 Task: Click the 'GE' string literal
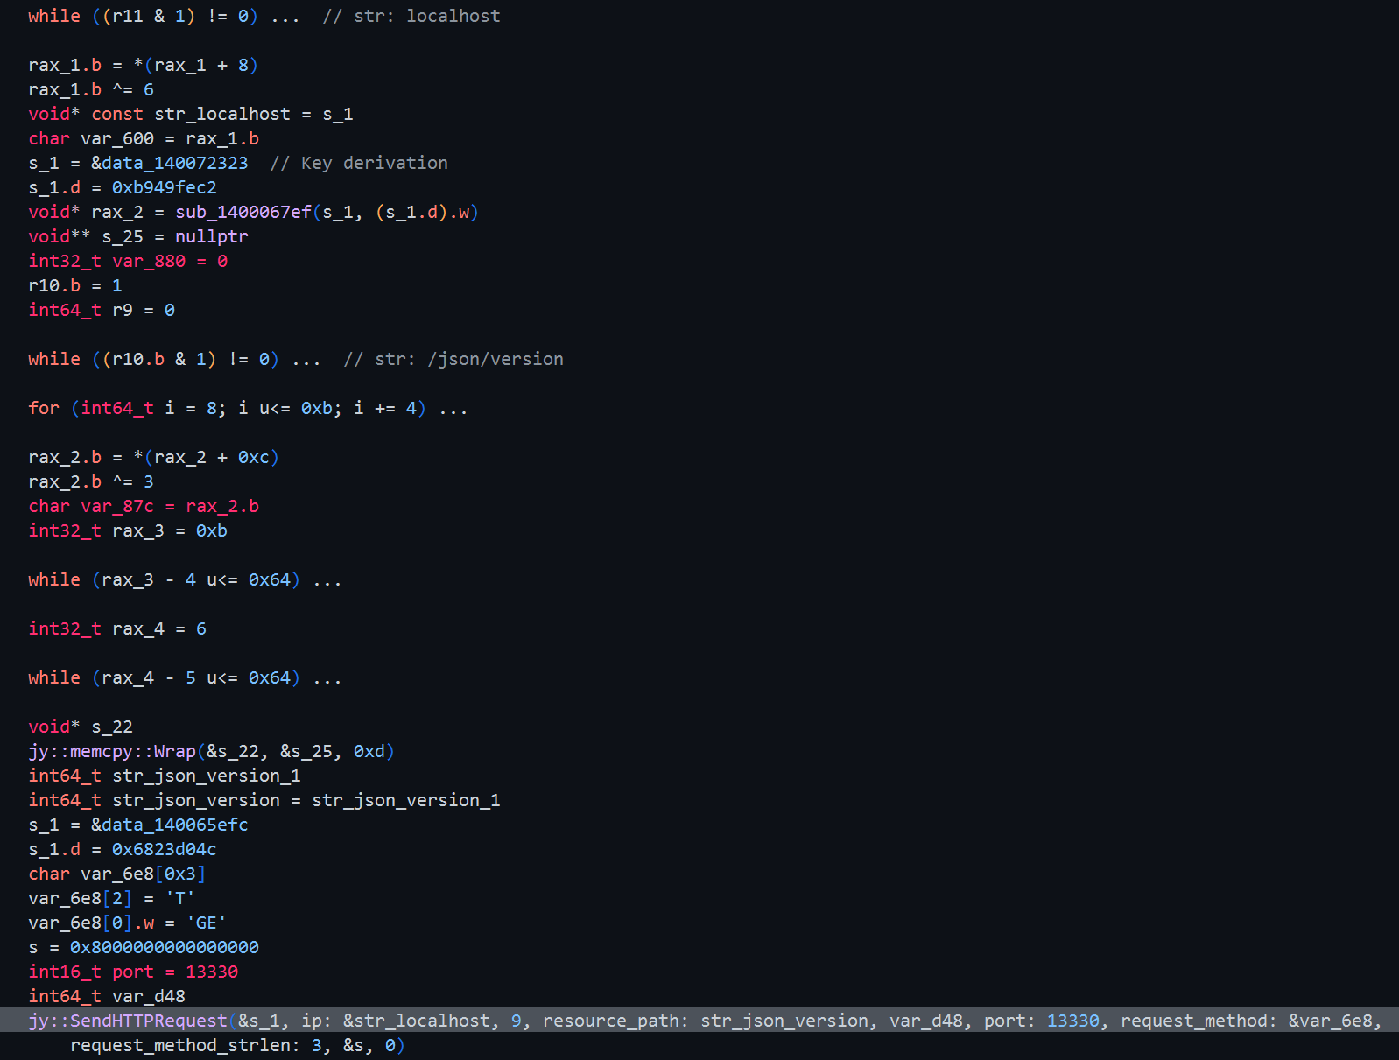click(x=206, y=923)
